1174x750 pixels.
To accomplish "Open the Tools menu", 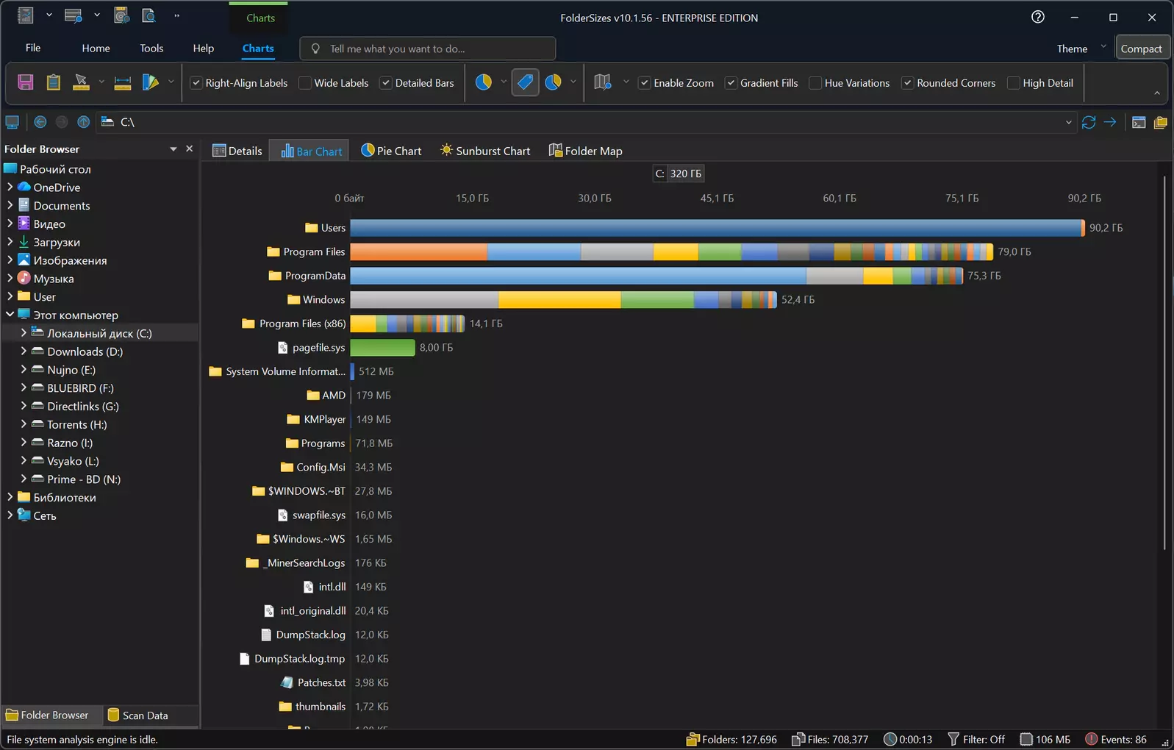I will (x=151, y=49).
